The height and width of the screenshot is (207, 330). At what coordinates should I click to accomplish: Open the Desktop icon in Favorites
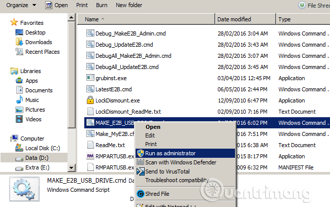19,32
